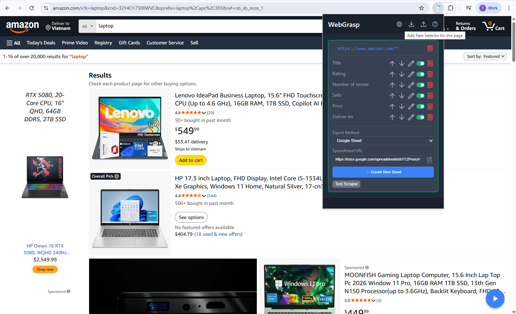Open the All departments search dropdown
516x314 pixels.
(x=87, y=26)
